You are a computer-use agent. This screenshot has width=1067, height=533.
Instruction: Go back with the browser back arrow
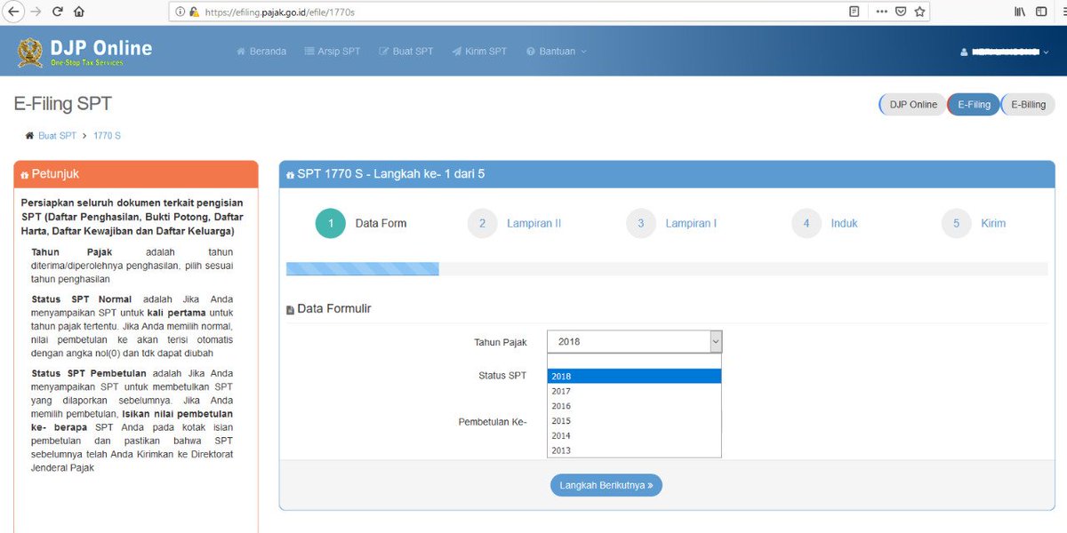coord(12,12)
